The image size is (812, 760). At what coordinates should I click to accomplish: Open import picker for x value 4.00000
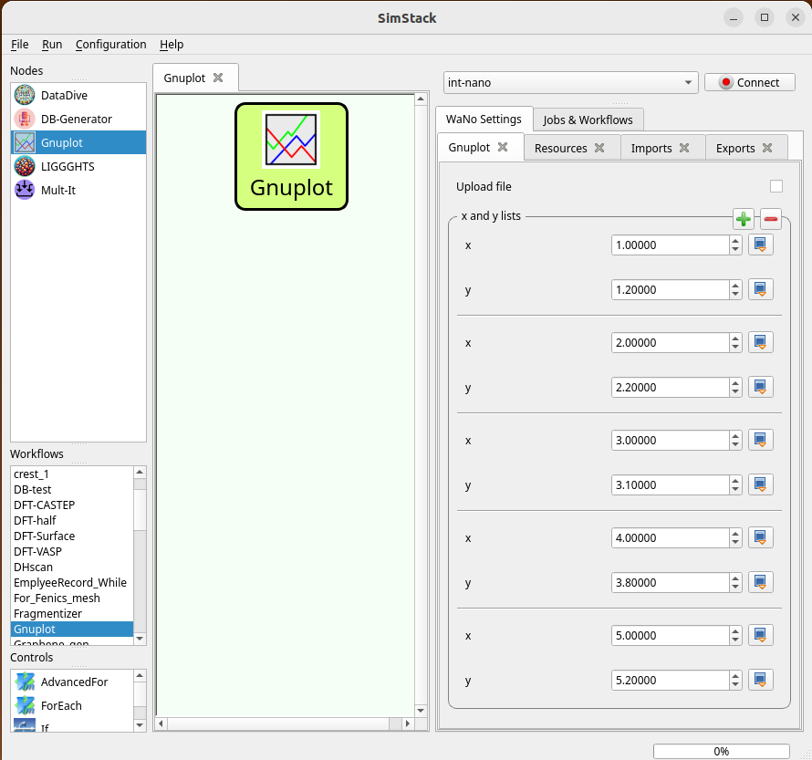pyautogui.click(x=760, y=537)
